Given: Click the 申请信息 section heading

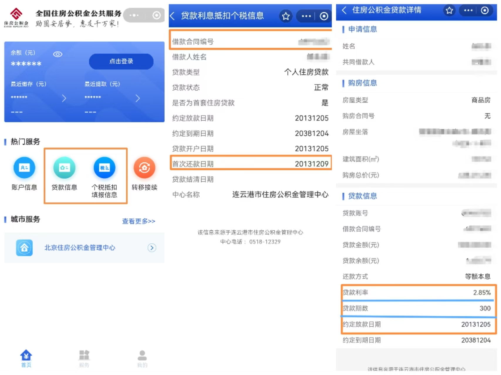Looking at the screenshot, I should point(362,29).
